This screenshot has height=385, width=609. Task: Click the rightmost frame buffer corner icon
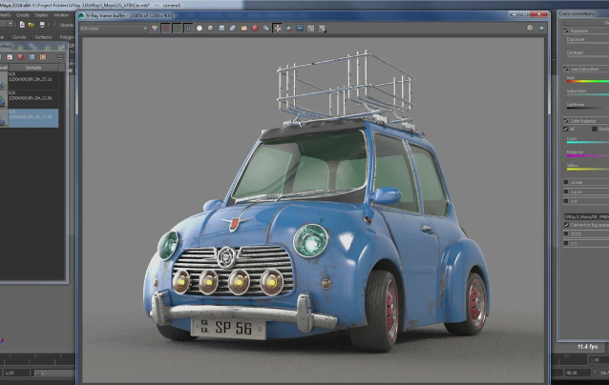point(541,28)
